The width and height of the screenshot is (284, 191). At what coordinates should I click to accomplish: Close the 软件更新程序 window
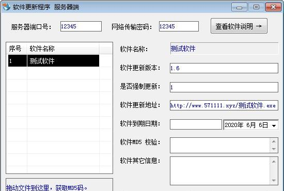point(273,7)
